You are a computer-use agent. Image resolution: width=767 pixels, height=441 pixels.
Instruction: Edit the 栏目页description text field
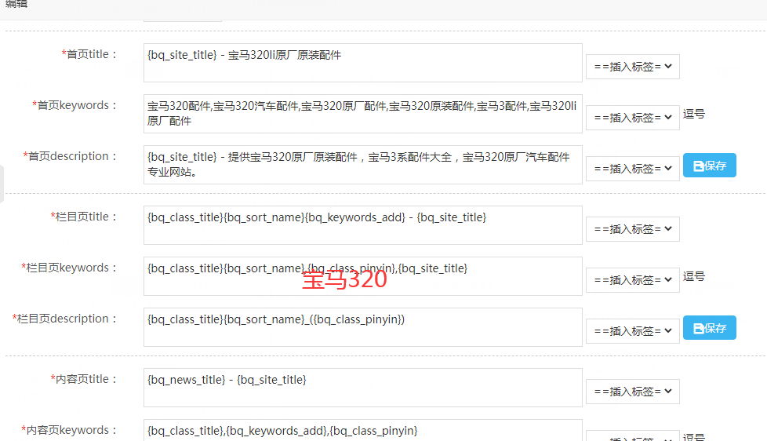pos(363,327)
